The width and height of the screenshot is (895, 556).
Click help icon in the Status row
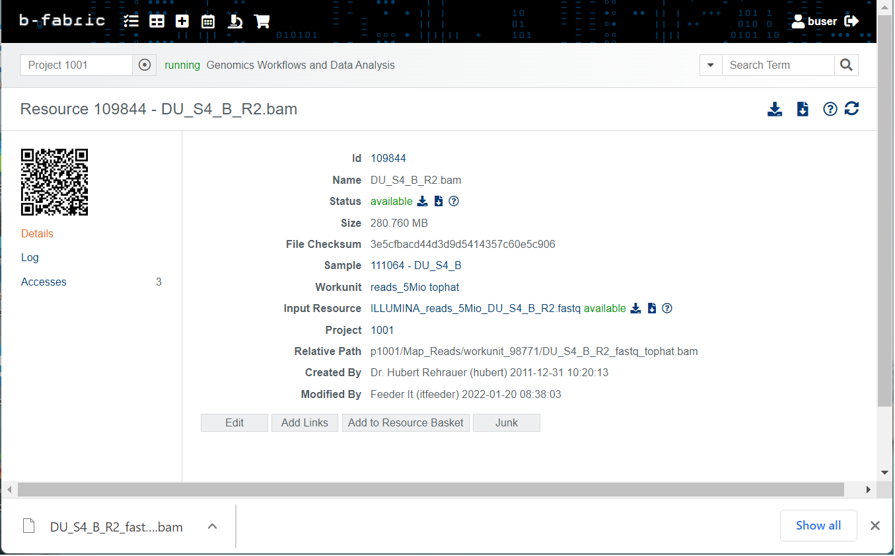click(x=454, y=201)
